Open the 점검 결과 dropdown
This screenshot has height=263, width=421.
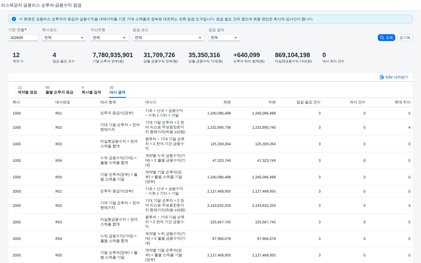(x=224, y=38)
